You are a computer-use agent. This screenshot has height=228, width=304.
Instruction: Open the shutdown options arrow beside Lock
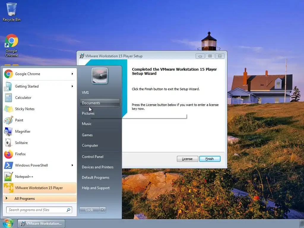102,210
